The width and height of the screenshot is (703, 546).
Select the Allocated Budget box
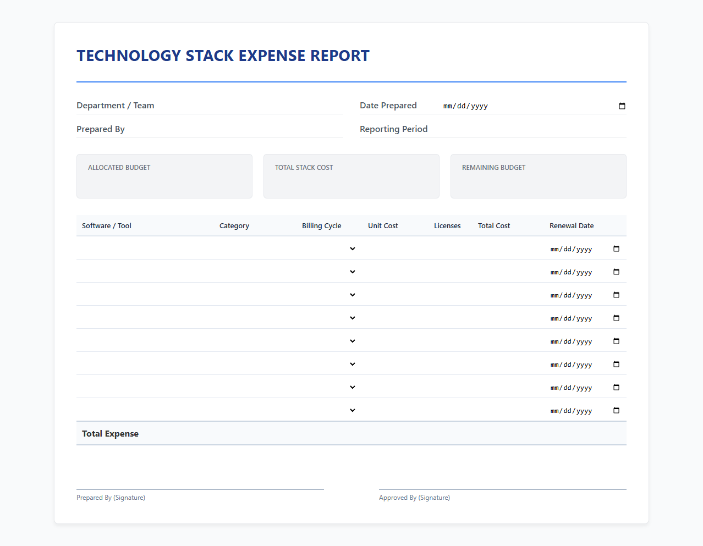click(164, 176)
